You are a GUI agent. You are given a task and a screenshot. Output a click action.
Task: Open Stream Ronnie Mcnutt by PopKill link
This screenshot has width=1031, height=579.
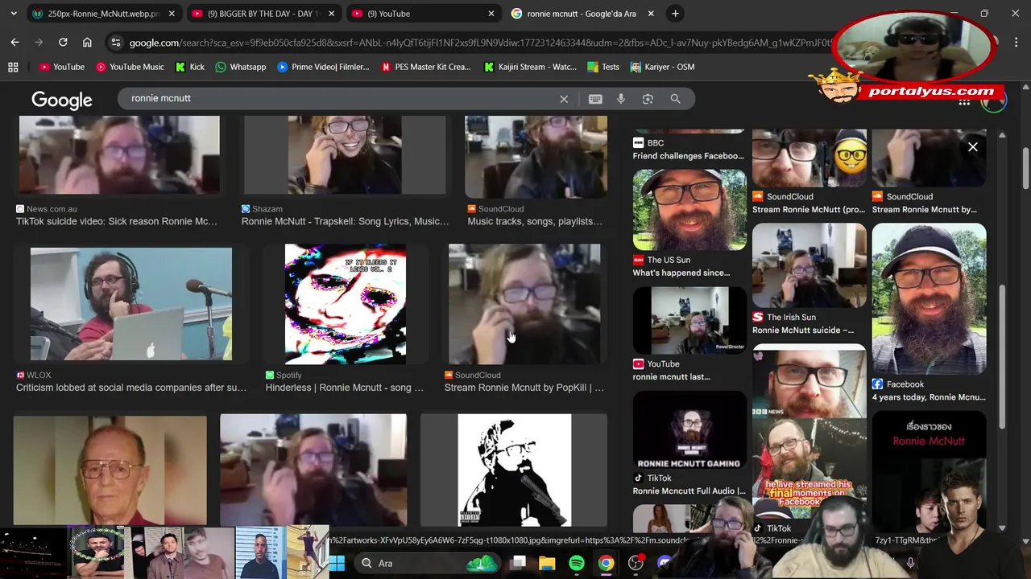(x=524, y=388)
